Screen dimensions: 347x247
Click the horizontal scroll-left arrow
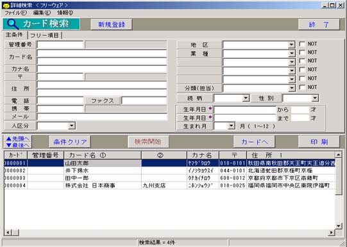point(8,232)
